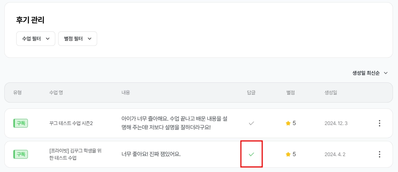The image size is (398, 172).
Task: Click the yellow star for the 2024. 12. 3 review
Action: pos(288,123)
